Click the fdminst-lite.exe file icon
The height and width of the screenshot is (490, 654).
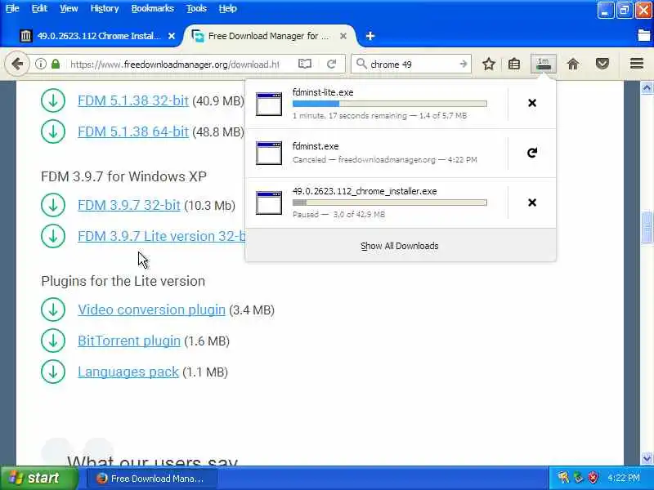pos(269,105)
